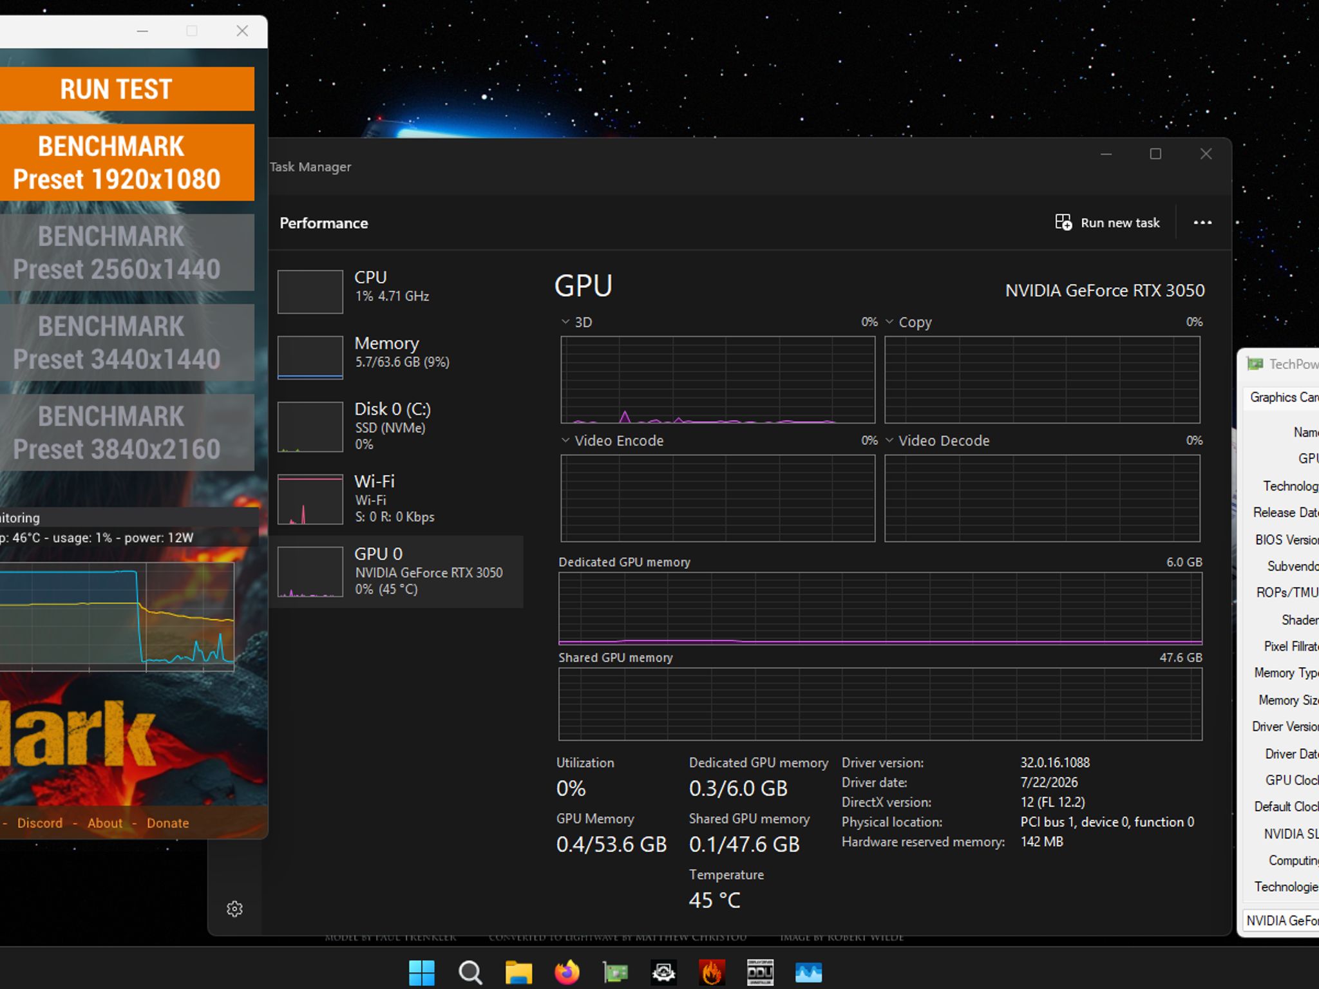Minimize the FurMark benchmark window
The image size is (1319, 989).
(142, 31)
